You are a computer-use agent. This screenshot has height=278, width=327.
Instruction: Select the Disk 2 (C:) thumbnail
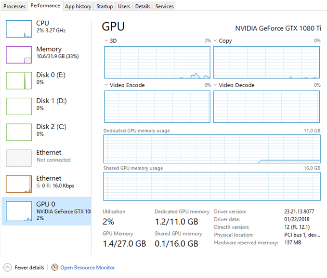click(x=18, y=132)
